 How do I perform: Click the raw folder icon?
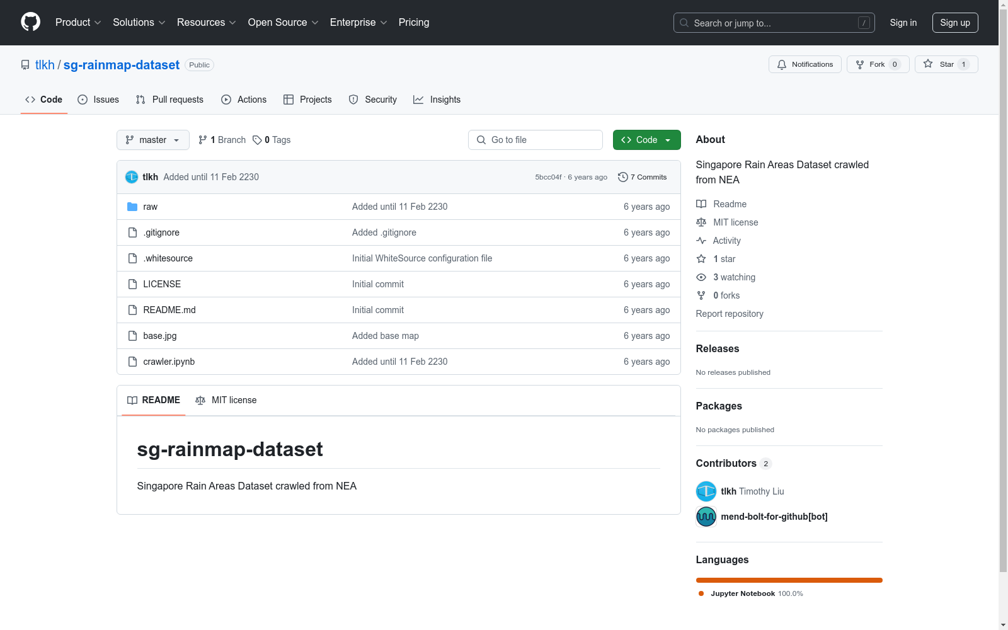[x=132, y=207]
